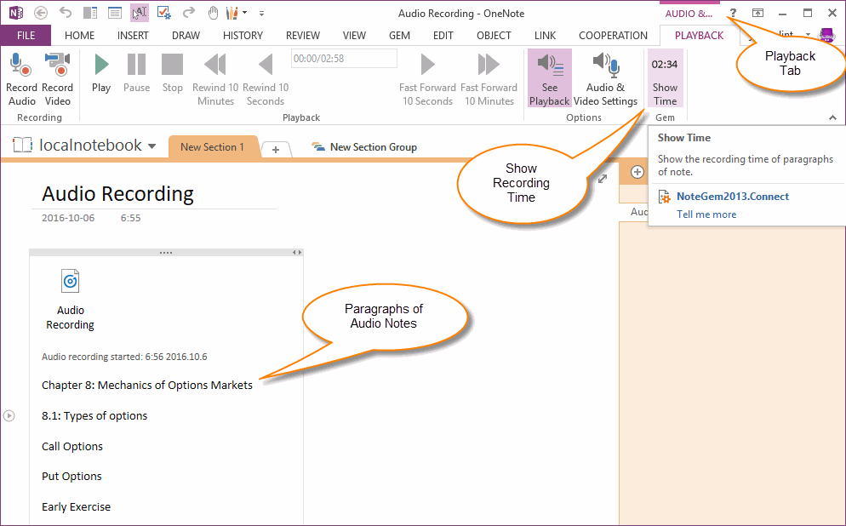The height and width of the screenshot is (526, 846).
Task: Toggle Show Time for recording paragraphs
Action: pos(665,79)
